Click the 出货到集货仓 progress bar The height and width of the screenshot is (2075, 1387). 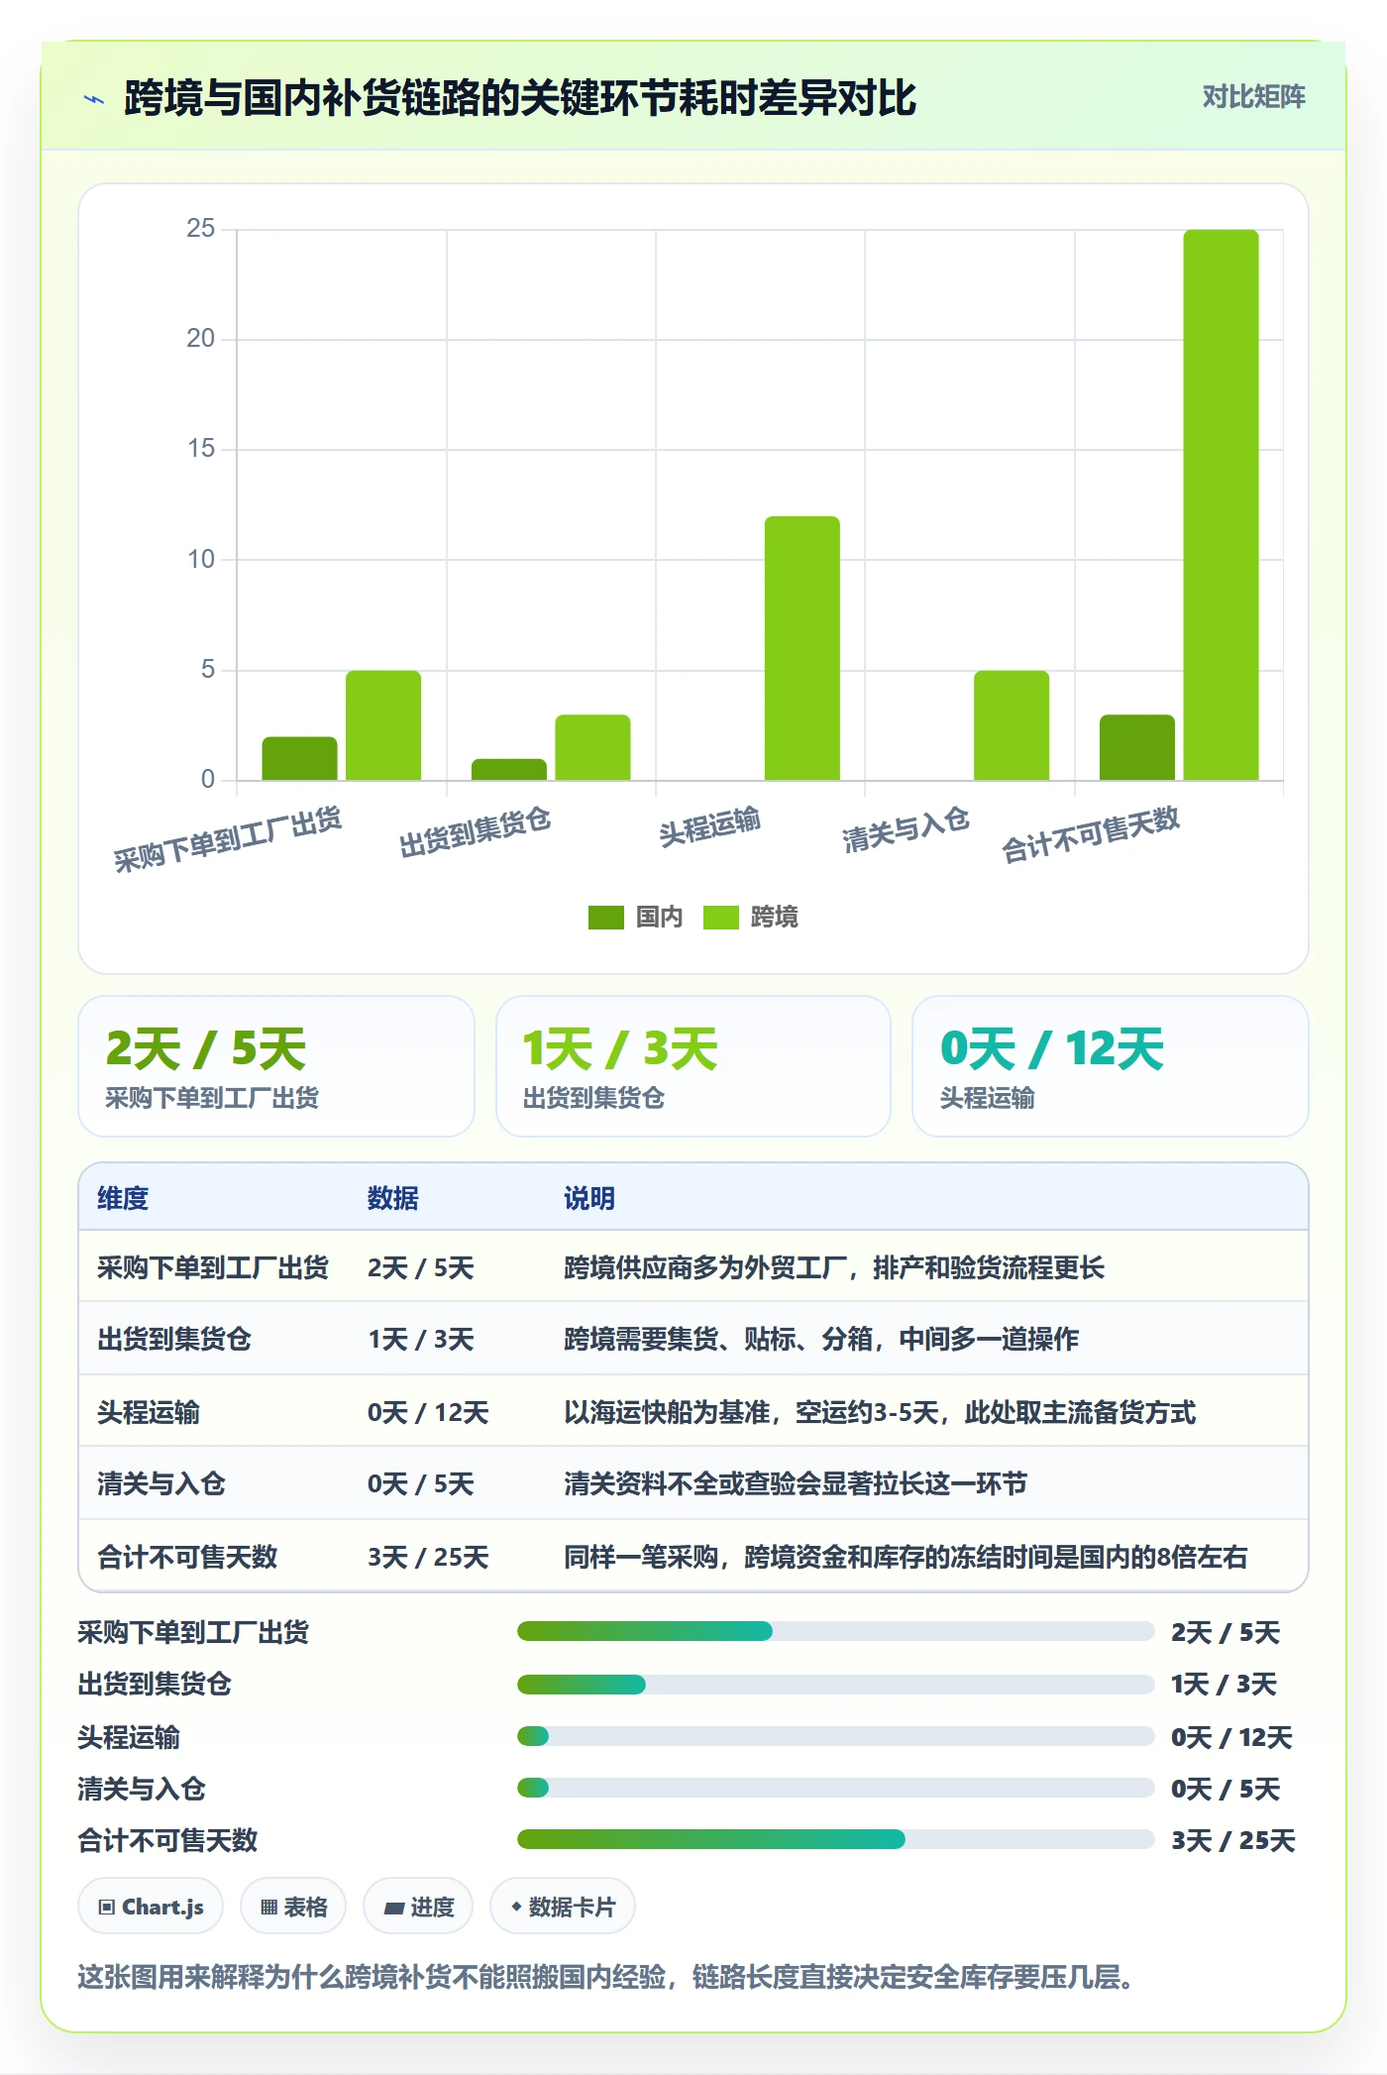[835, 1684]
